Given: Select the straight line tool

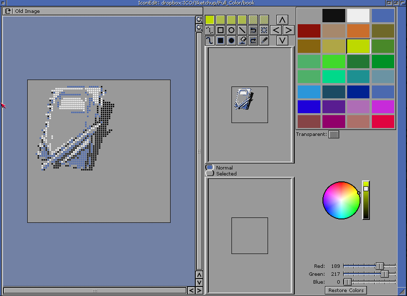Looking at the screenshot, I should click(x=242, y=30).
